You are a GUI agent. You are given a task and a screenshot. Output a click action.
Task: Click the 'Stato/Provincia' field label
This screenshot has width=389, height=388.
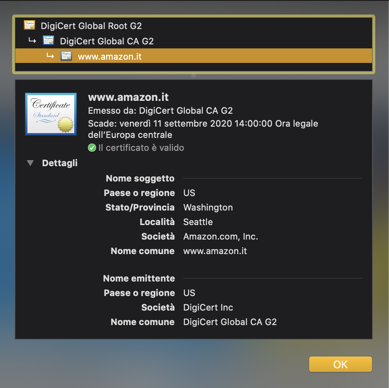(140, 207)
